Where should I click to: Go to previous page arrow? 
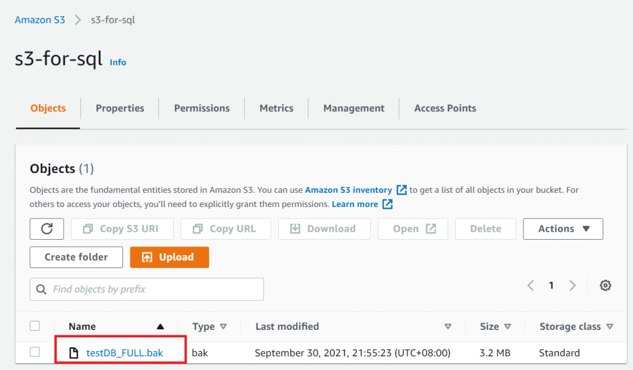coord(530,285)
